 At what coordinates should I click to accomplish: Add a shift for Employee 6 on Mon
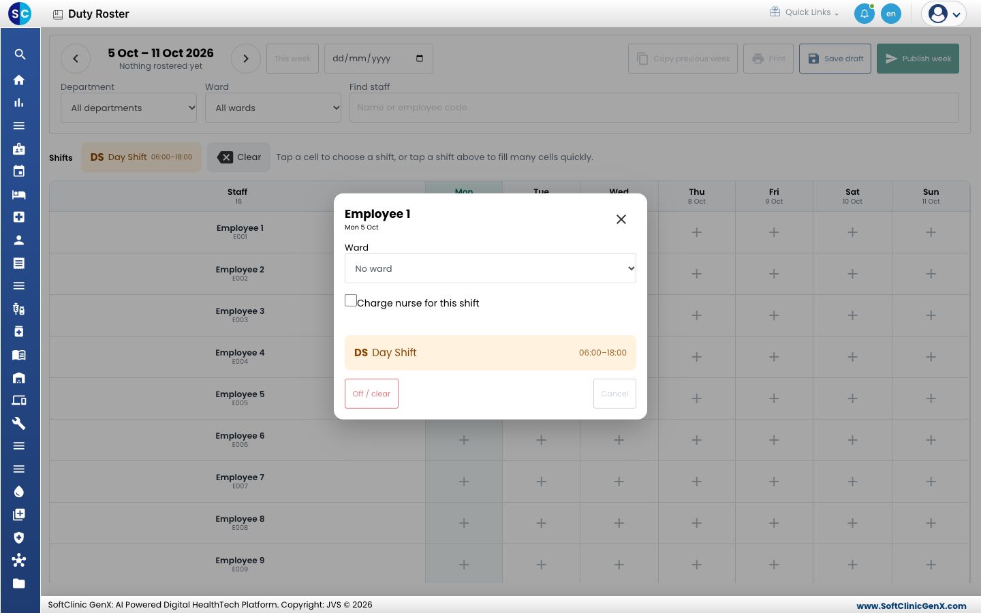(464, 440)
